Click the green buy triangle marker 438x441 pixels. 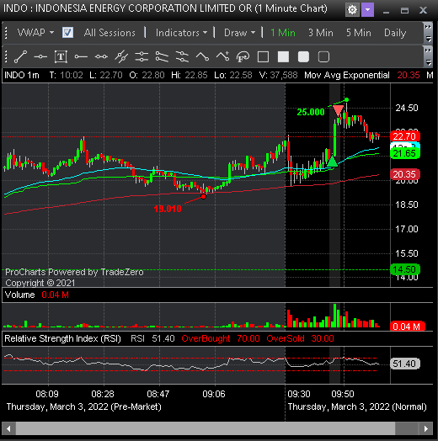click(333, 161)
